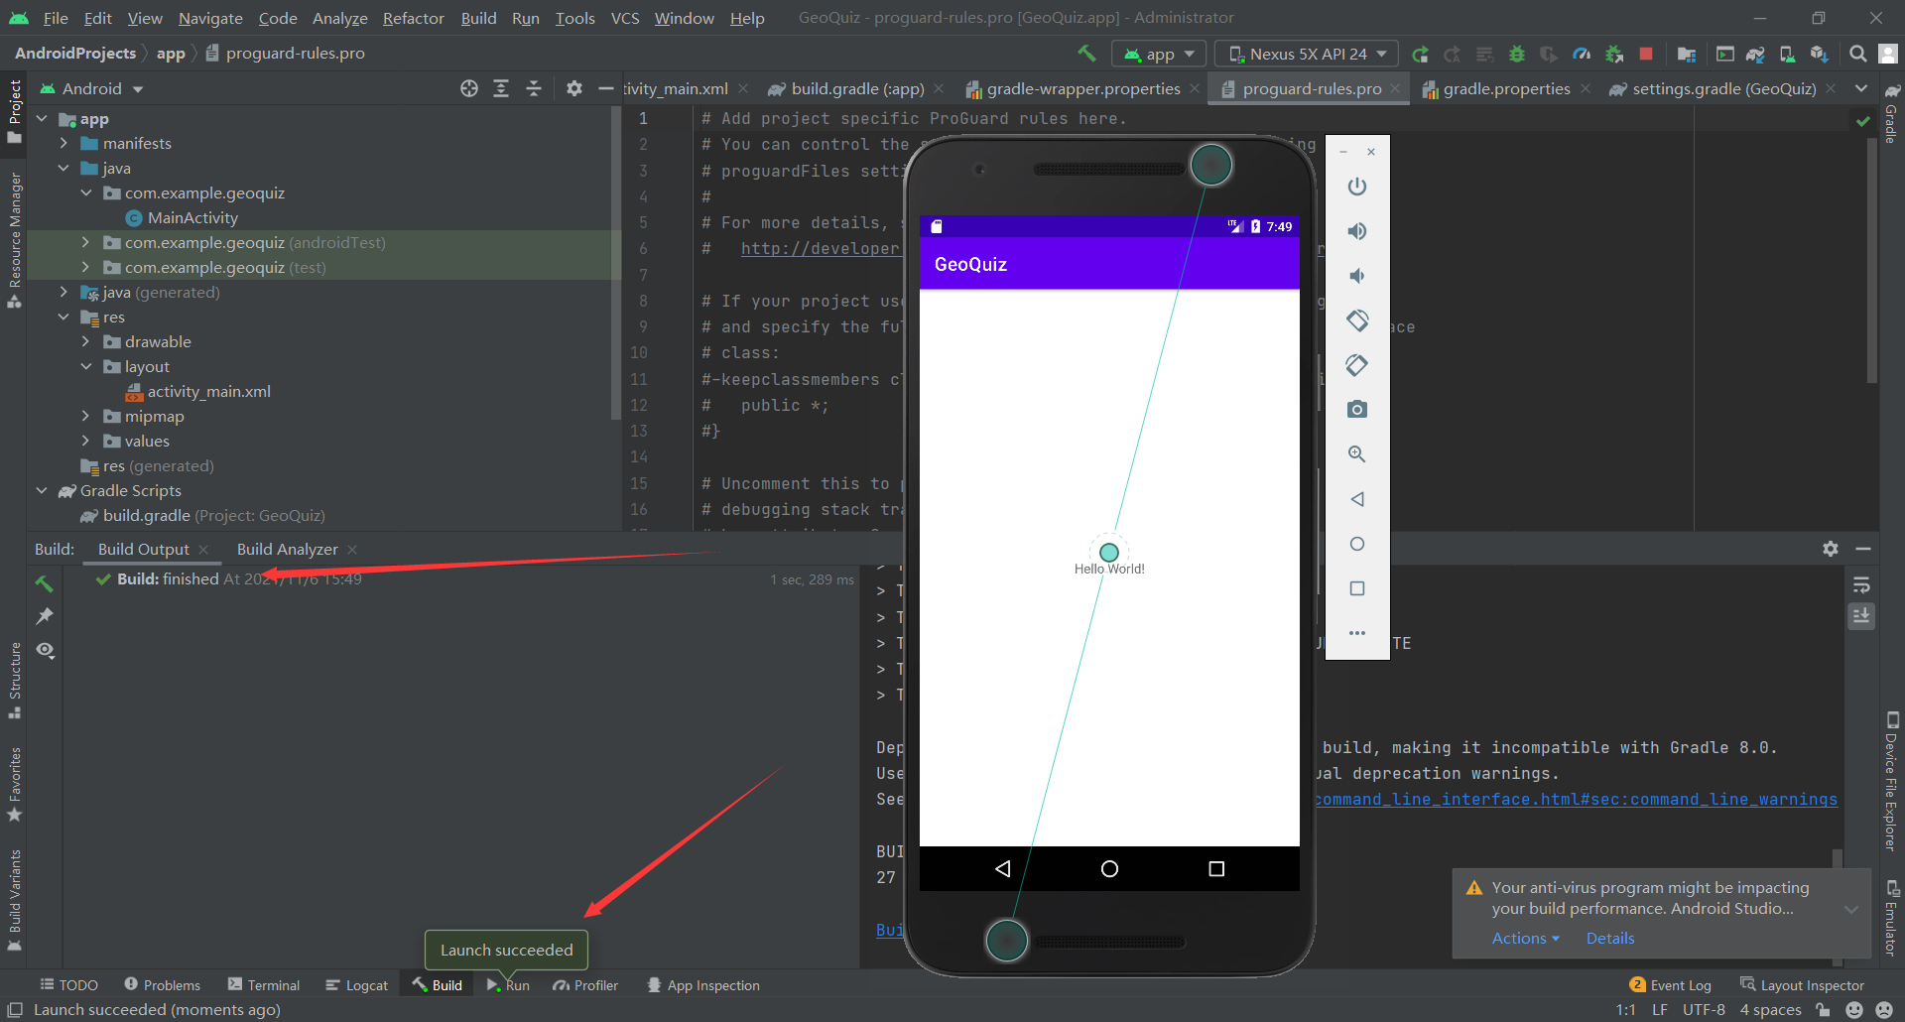Switch to build.gradle (:app) tab
Screen dimensions: 1905x1022
click(857, 88)
